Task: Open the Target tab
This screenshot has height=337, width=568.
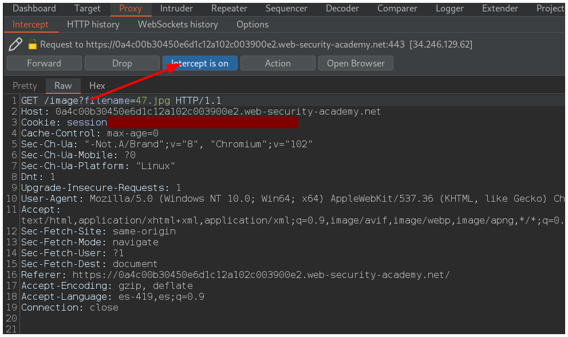Action: 87,8
